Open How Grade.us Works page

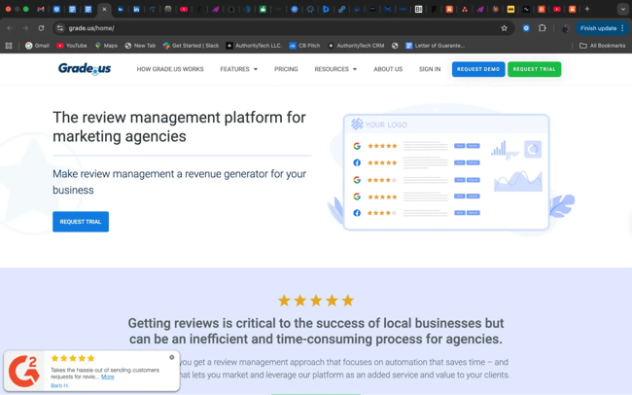click(170, 69)
